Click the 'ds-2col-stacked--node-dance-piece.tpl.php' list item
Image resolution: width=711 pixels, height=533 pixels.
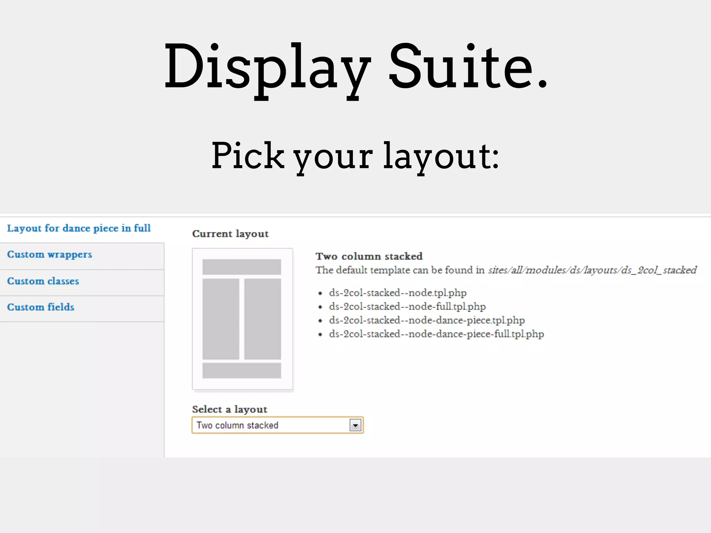click(427, 320)
